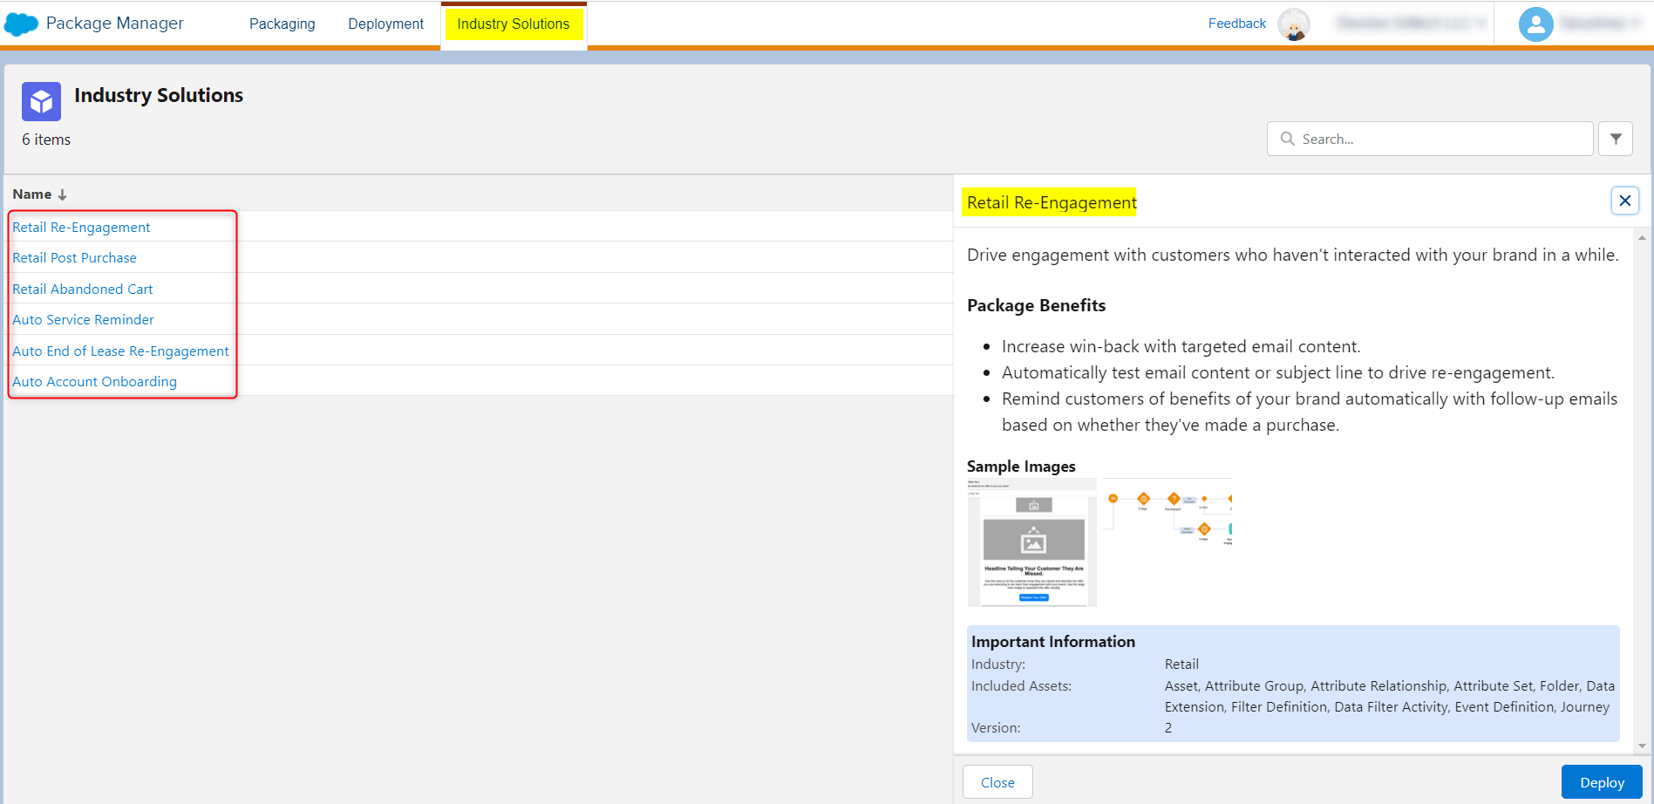This screenshot has width=1654, height=804.
Task: Click the Industry value 'Retail'
Action: 1181,664
